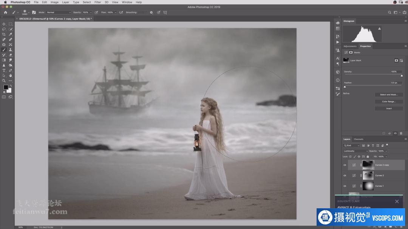Toggle the layer filter on/off switch
Screen dimensions: 408x229
(387, 145)
